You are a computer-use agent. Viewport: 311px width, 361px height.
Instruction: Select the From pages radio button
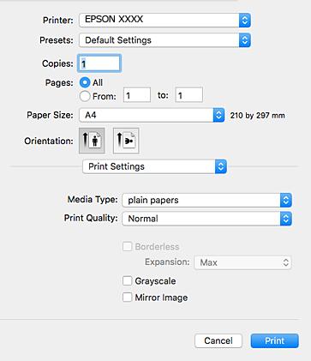pyautogui.click(x=85, y=96)
